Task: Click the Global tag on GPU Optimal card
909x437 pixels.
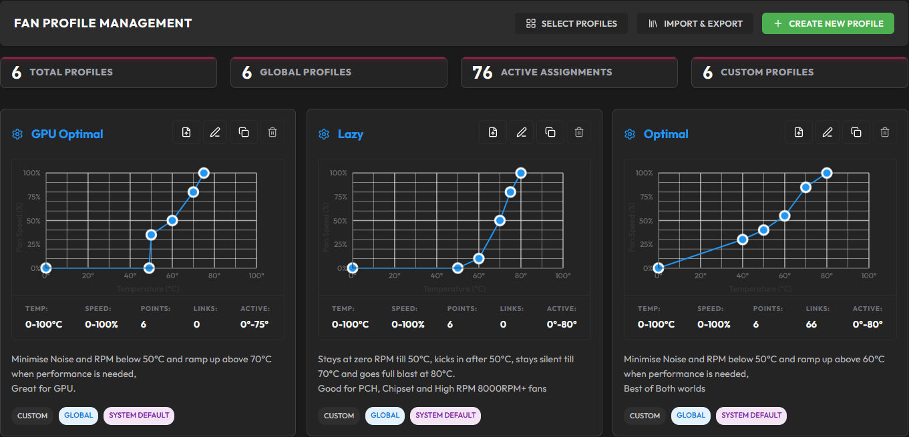Action: [x=78, y=416]
